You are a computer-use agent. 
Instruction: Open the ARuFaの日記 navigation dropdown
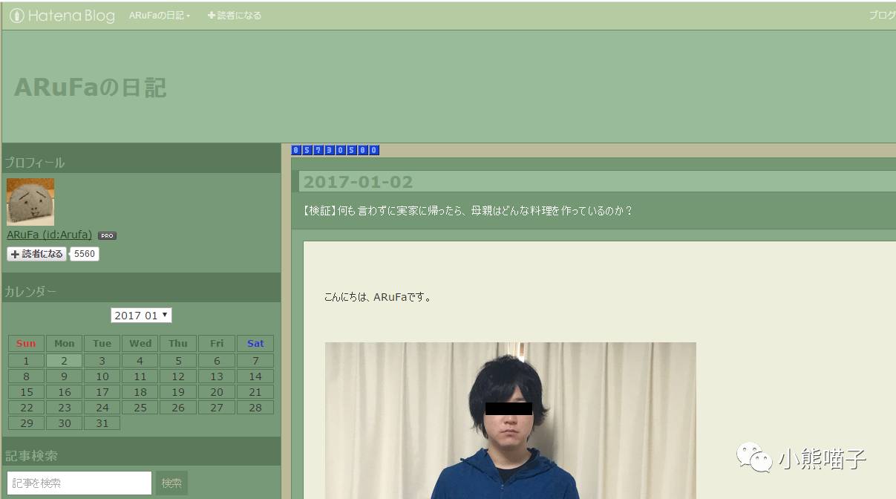pyautogui.click(x=160, y=15)
